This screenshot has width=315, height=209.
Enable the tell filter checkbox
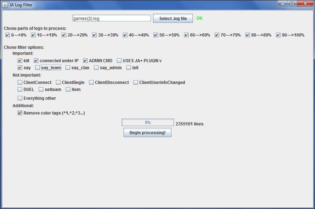(129, 68)
